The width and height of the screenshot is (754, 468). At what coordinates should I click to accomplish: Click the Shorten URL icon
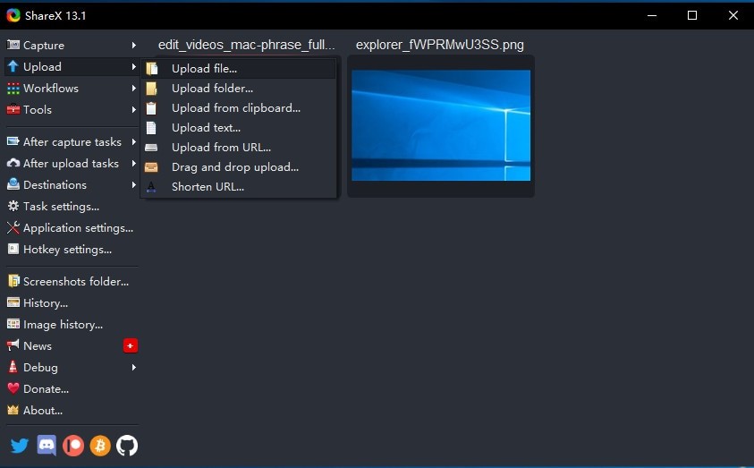[151, 187]
